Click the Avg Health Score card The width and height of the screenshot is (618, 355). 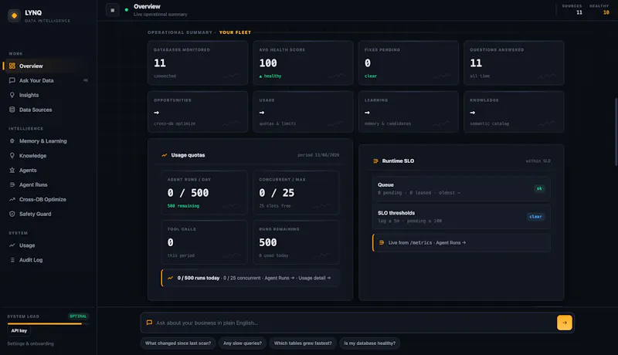click(303, 63)
